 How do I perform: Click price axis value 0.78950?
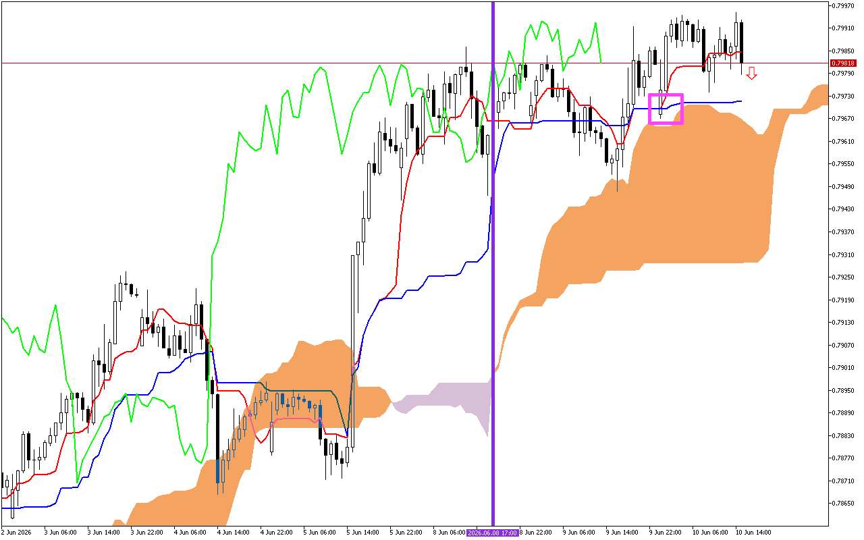tap(844, 390)
